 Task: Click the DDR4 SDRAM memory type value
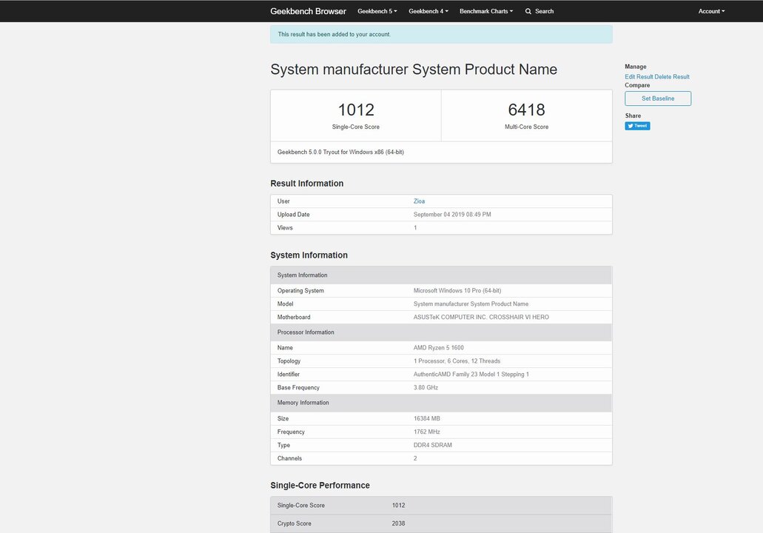click(x=433, y=445)
